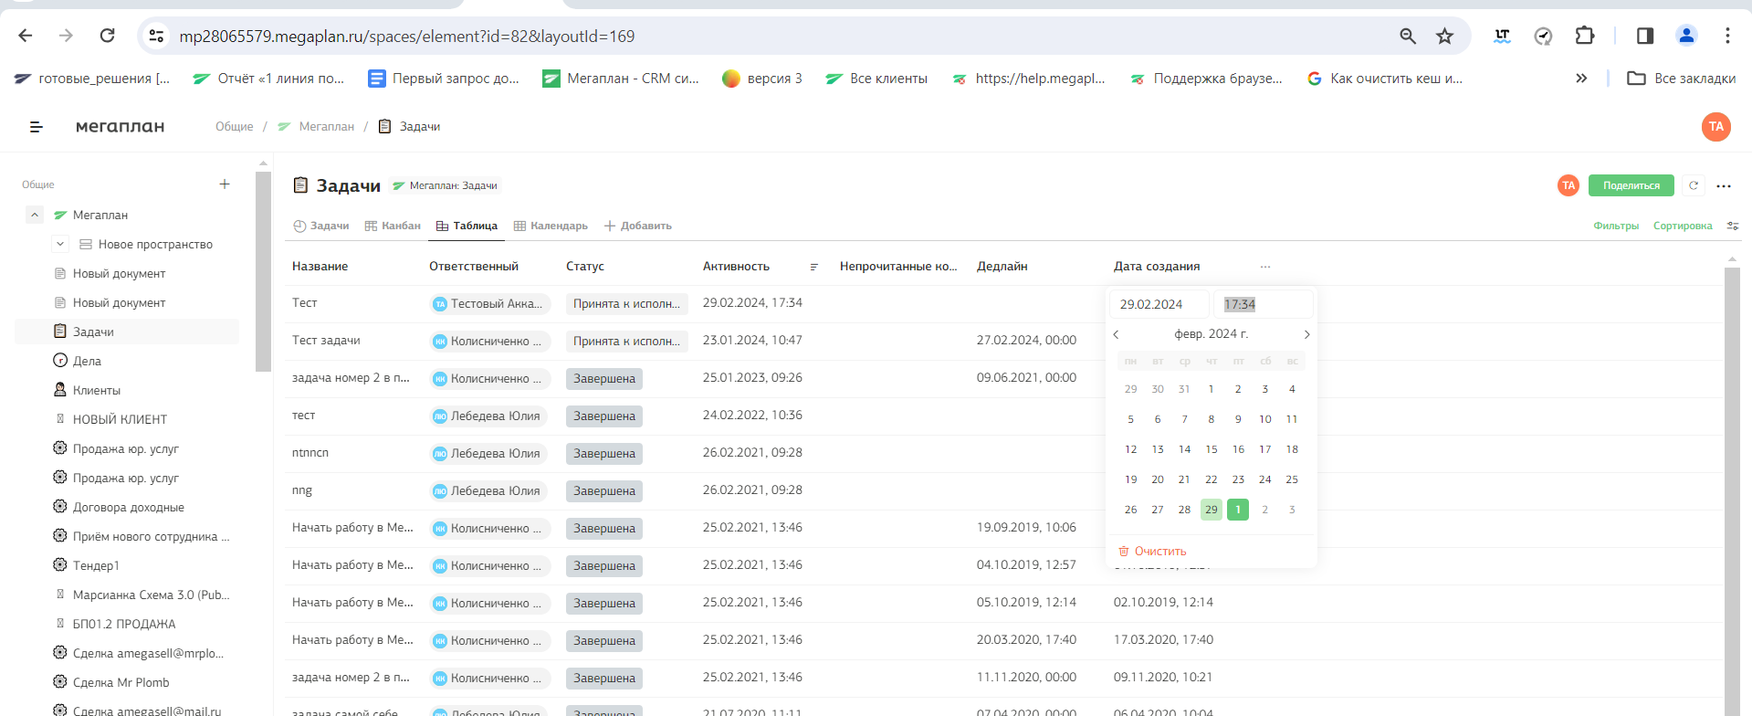This screenshot has width=1752, height=716.
Task: Bookmark the page with the star icon
Action: point(1444,36)
